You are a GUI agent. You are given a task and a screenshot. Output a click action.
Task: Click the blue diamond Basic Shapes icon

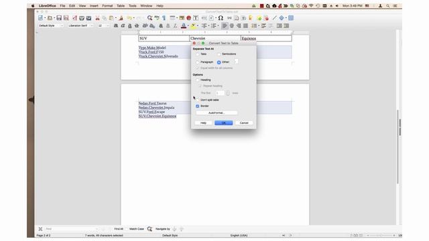(x=282, y=18)
